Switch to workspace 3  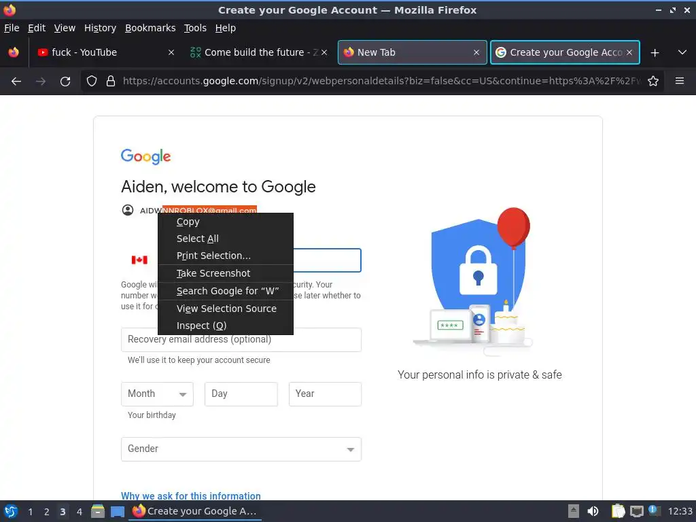[x=63, y=512]
